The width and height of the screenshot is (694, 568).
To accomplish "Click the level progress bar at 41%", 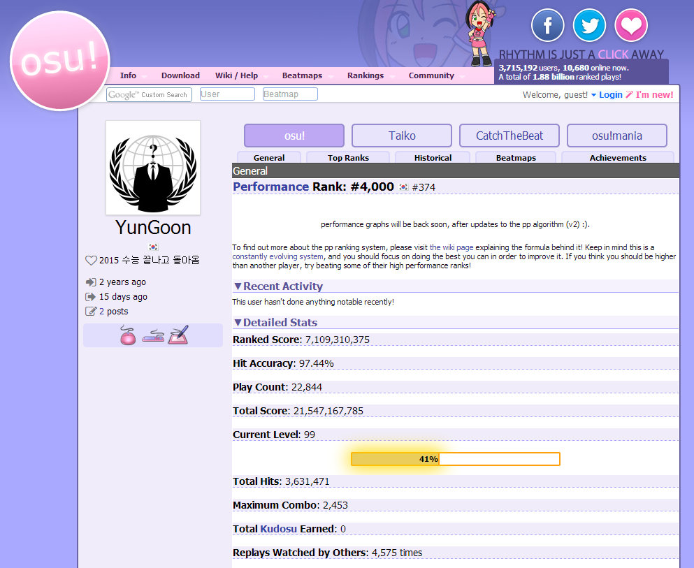I will [x=456, y=459].
